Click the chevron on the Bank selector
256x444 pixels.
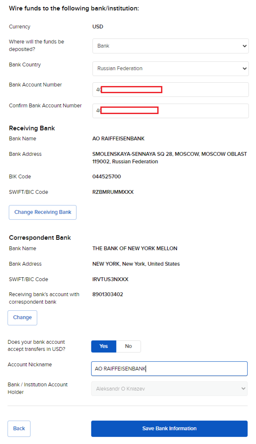[x=244, y=46]
